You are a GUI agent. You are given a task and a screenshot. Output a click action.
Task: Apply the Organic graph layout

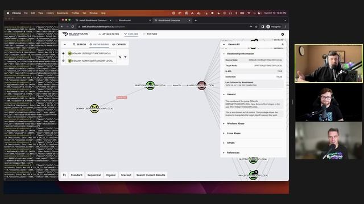pyautogui.click(x=111, y=175)
